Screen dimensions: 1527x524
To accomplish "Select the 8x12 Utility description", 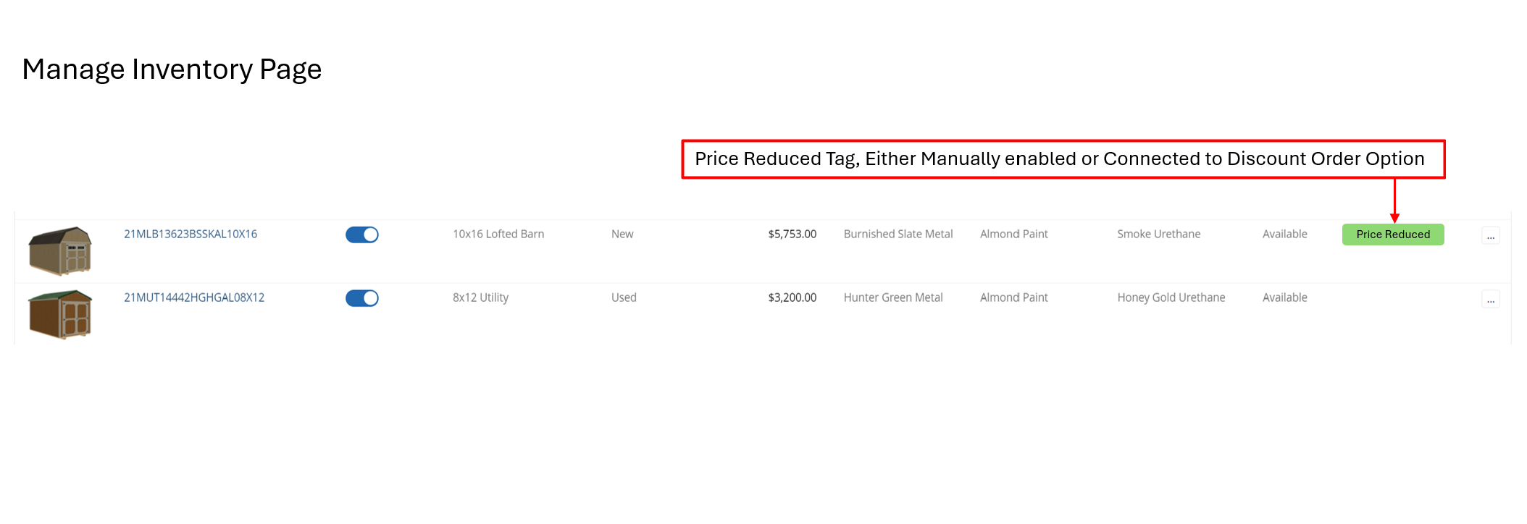I will (x=480, y=298).
